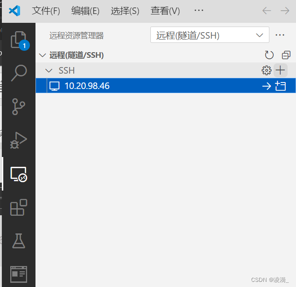This screenshot has width=296, height=287.
Task: Collapse all in remote tree
Action: point(286,55)
